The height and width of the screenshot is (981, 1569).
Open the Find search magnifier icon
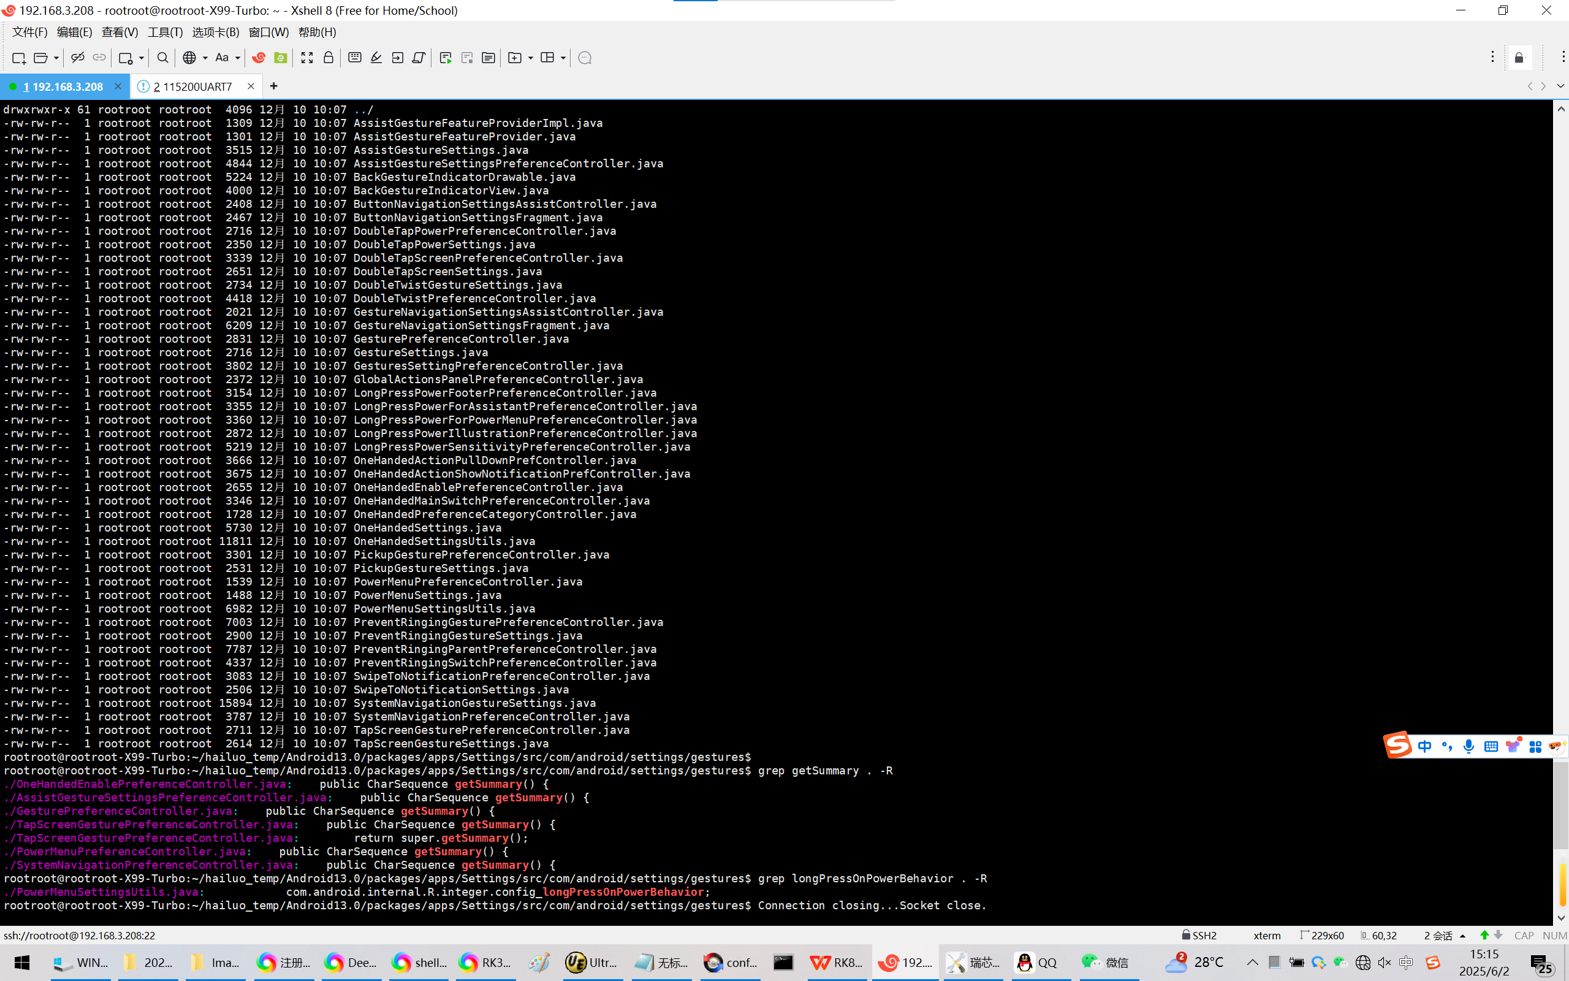click(x=163, y=58)
